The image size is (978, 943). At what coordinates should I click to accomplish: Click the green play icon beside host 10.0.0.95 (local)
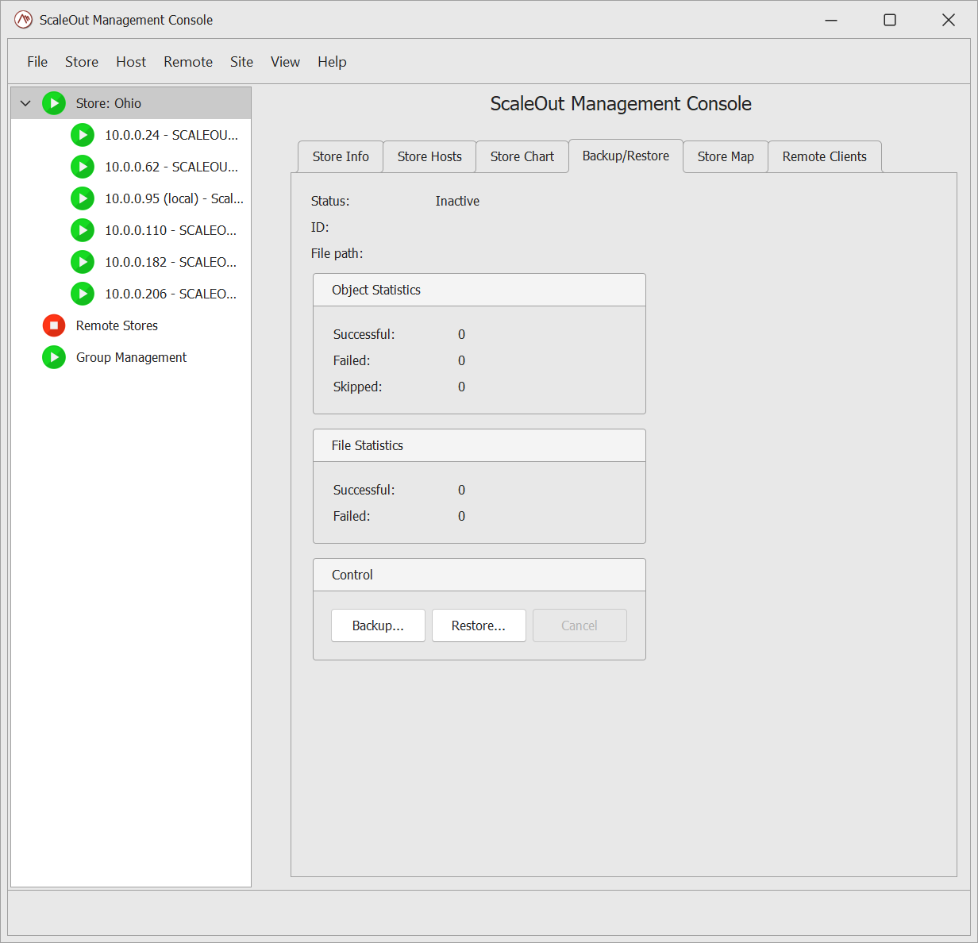[83, 198]
